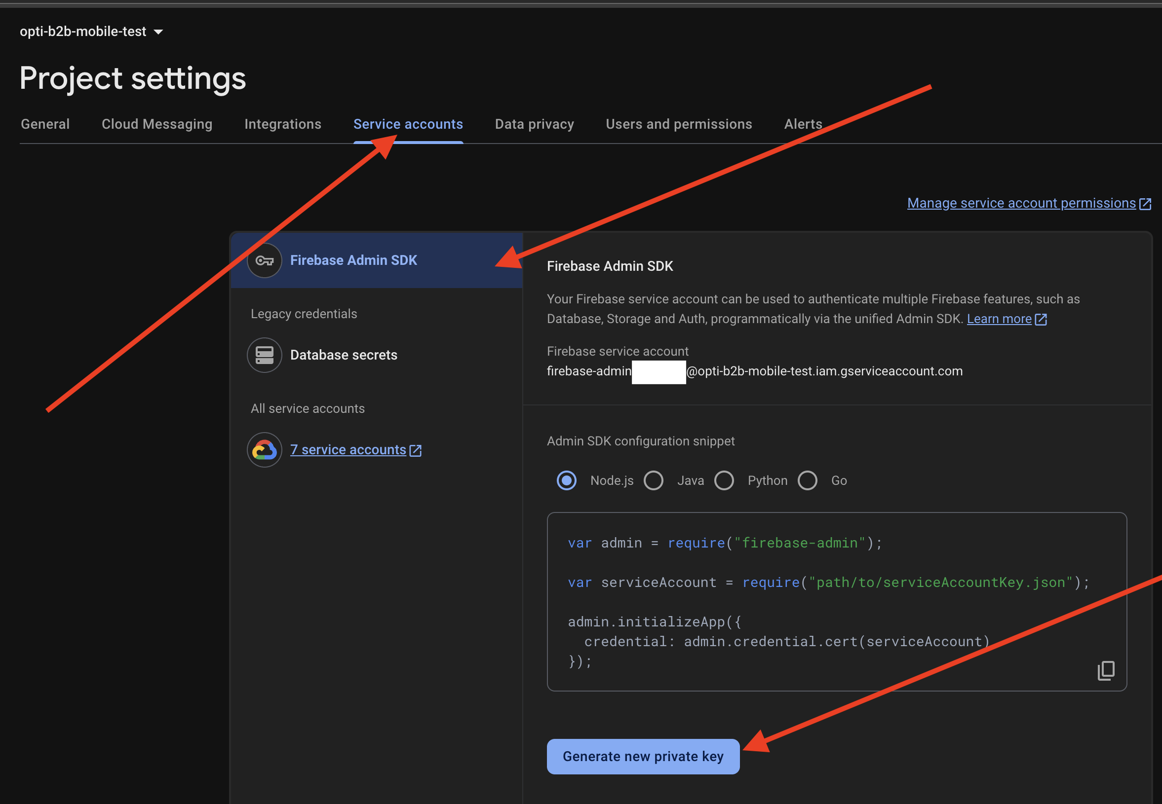
Task: Copy the Admin SDK code snippet
Action: pos(1106,670)
